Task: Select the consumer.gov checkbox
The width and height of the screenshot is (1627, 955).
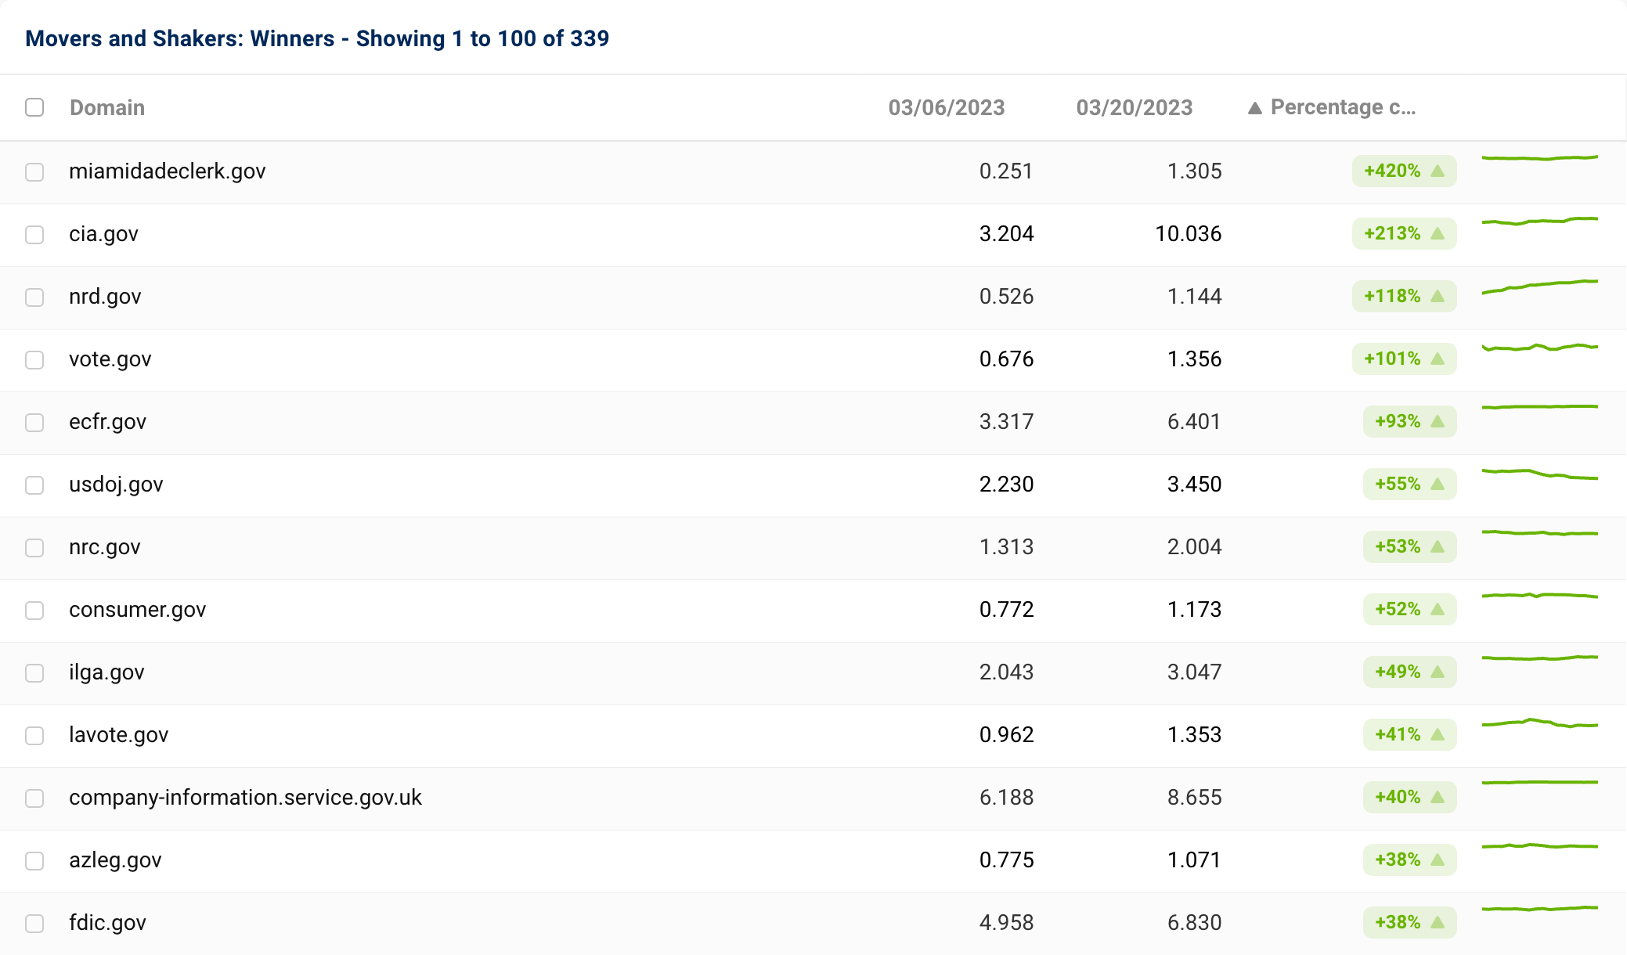Action: point(34,610)
